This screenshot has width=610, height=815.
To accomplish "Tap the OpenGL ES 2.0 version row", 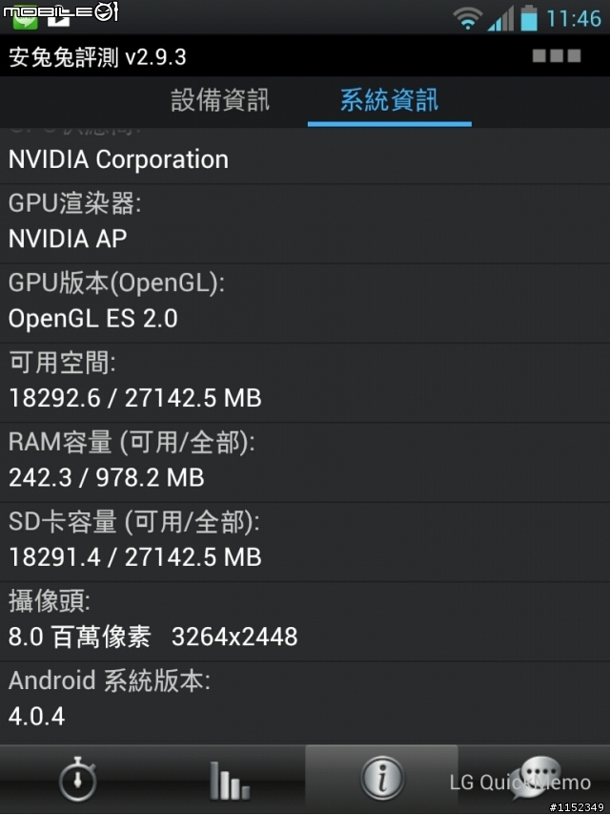I will click(305, 303).
